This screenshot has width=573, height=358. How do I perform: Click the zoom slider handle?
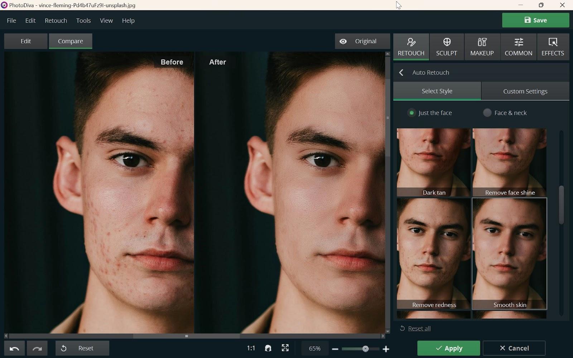(x=365, y=349)
